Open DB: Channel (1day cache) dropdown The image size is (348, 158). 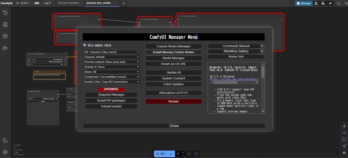pos(112,52)
